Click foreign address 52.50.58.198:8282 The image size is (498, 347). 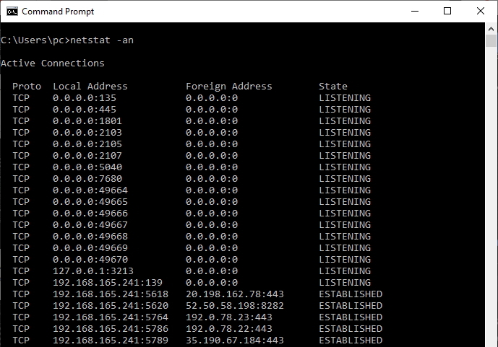tap(235, 305)
